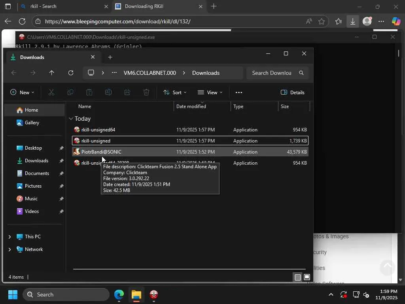Switch to details list view toggle

297,277
